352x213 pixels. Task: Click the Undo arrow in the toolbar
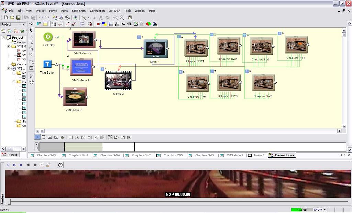click(x=41, y=18)
